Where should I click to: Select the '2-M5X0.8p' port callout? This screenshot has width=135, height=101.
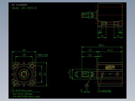105,91
